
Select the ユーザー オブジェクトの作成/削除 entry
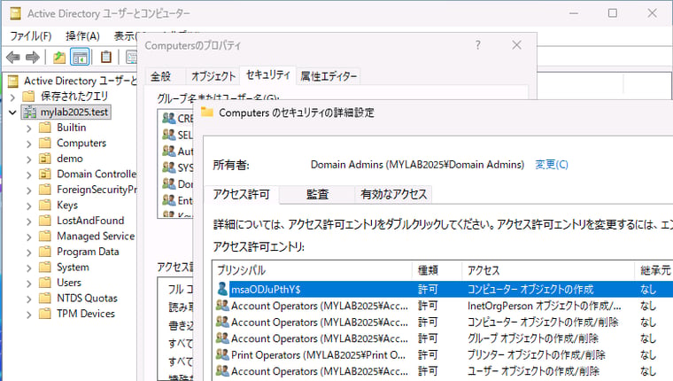443,371
